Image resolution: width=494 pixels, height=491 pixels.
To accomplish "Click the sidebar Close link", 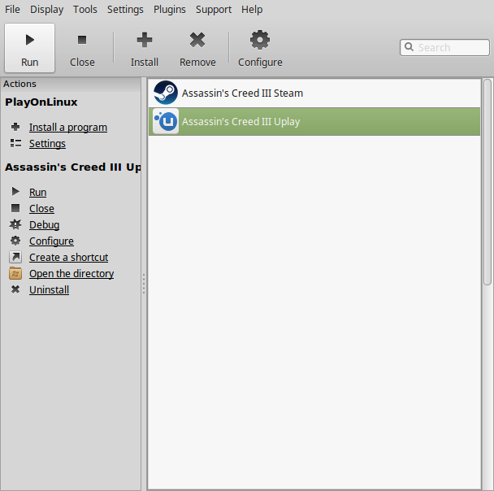I will (x=41, y=209).
